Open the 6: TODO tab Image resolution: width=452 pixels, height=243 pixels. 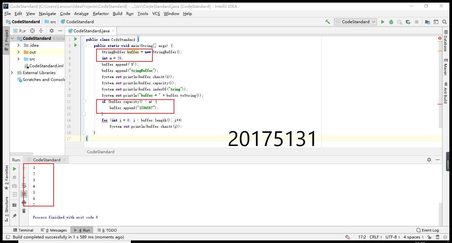click(107, 230)
